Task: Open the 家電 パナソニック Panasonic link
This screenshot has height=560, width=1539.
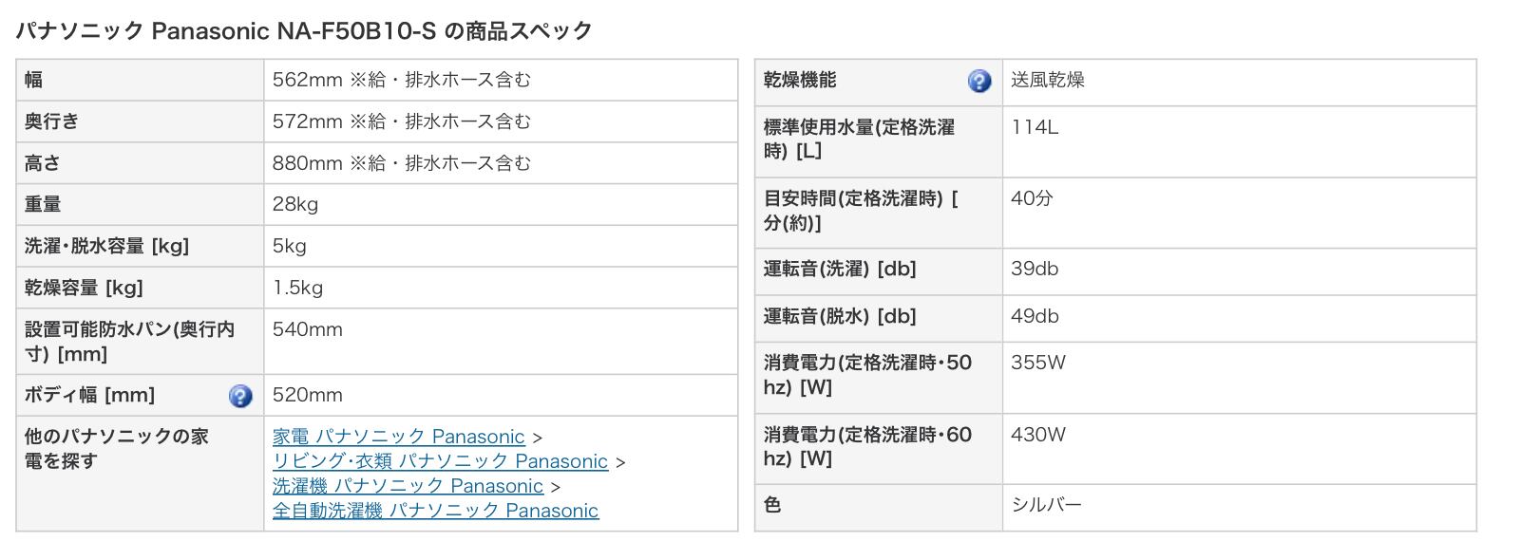Action: point(398,437)
